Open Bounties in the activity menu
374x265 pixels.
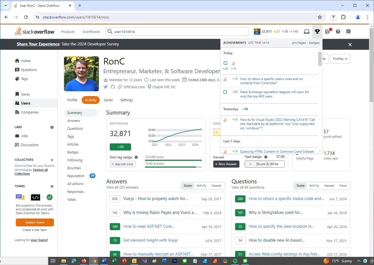[x=74, y=168]
